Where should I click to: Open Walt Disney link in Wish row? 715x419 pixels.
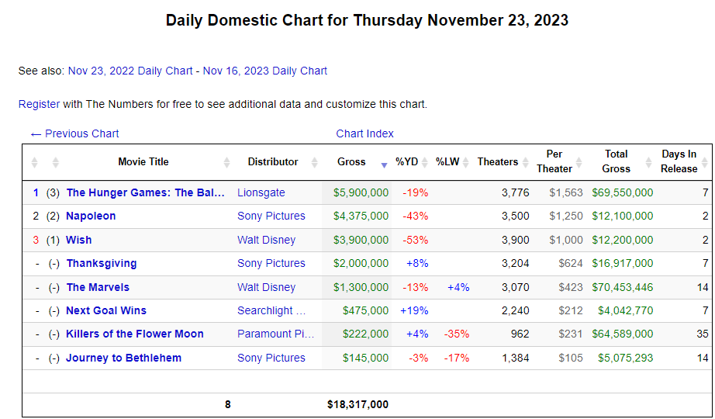(266, 240)
